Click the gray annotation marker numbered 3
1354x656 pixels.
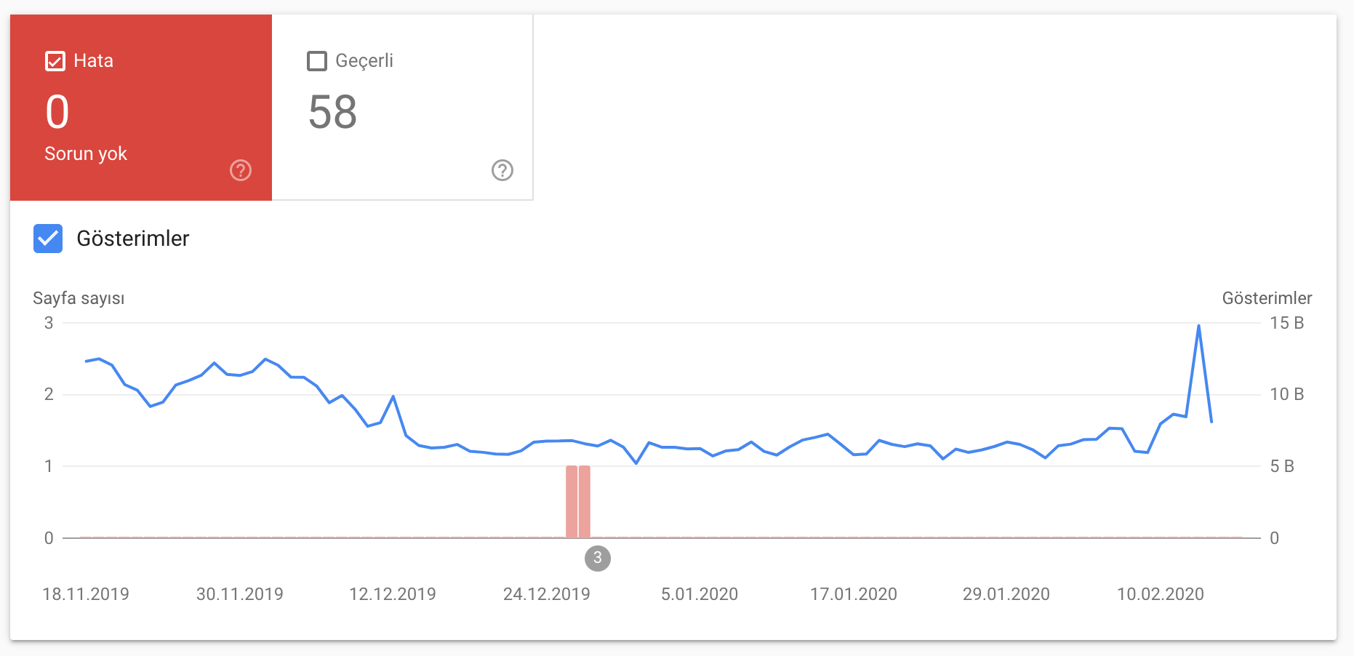pyautogui.click(x=598, y=559)
